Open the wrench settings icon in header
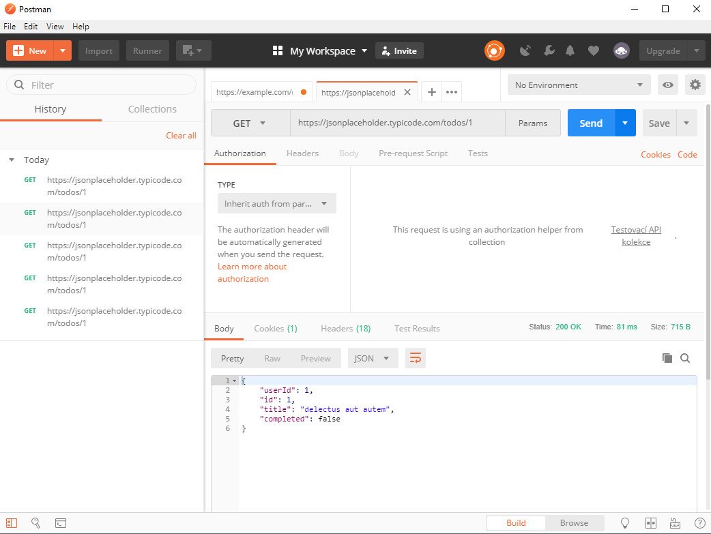The image size is (711, 534). [549, 50]
